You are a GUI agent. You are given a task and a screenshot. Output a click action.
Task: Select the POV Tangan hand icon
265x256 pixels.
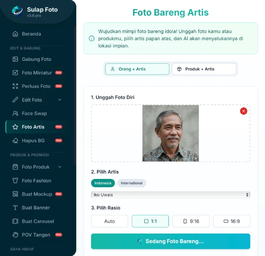15,235
